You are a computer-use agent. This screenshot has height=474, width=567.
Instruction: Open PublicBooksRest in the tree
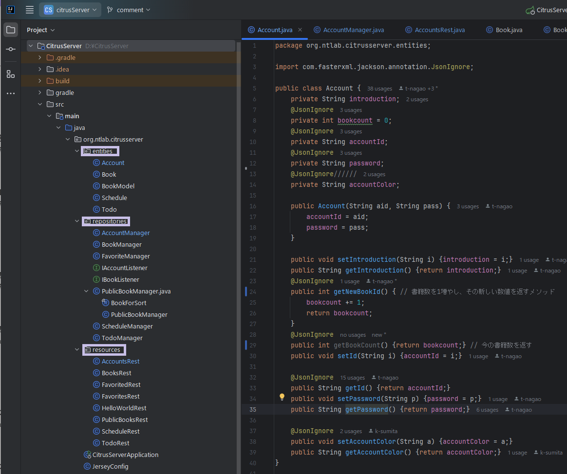[124, 420]
